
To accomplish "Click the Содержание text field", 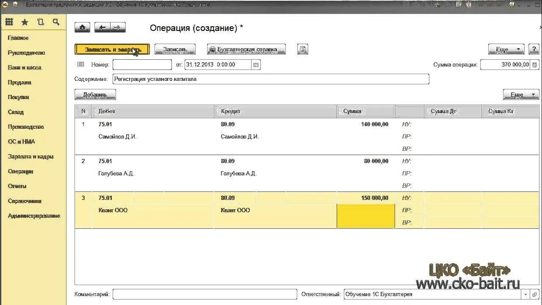I will click(x=271, y=79).
